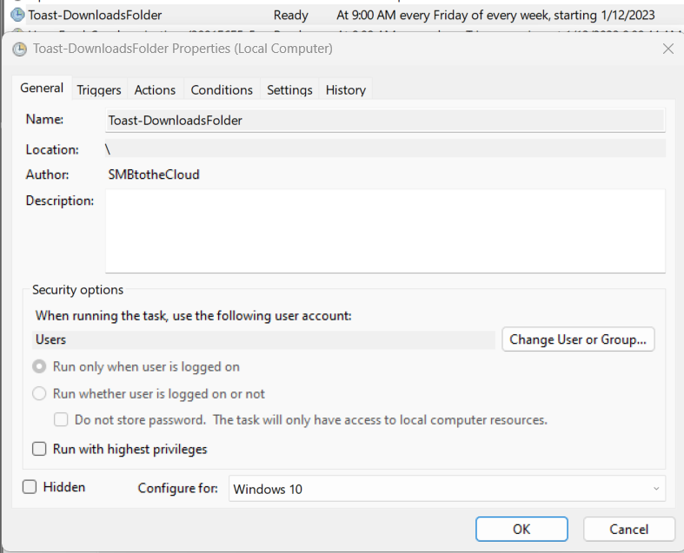Open the Actions tab
Image resolution: width=684 pixels, height=553 pixels.
click(x=155, y=90)
